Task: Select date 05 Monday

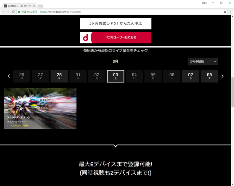Action: [153, 76]
